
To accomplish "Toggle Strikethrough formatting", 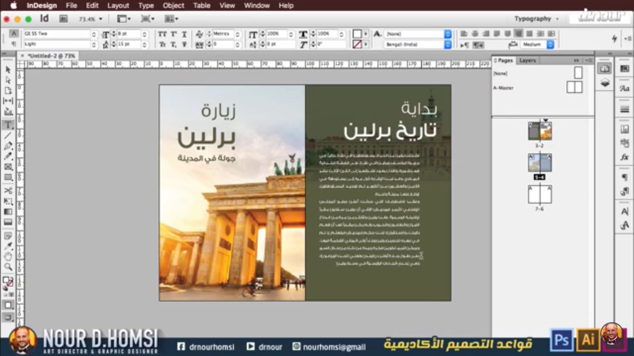I will click(184, 45).
